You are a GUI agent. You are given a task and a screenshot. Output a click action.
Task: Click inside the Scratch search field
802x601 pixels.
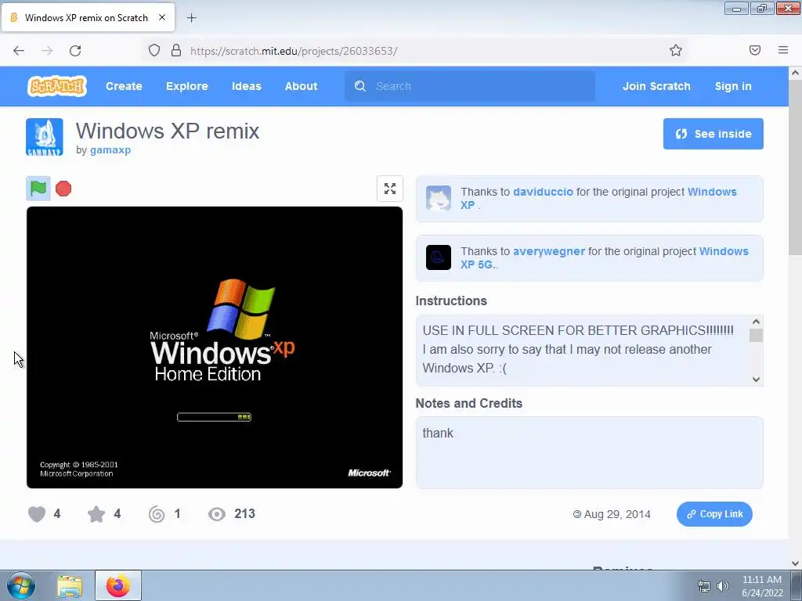470,86
